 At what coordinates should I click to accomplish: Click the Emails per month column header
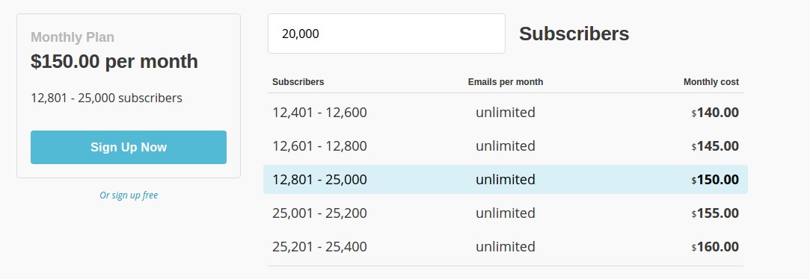[x=505, y=82]
